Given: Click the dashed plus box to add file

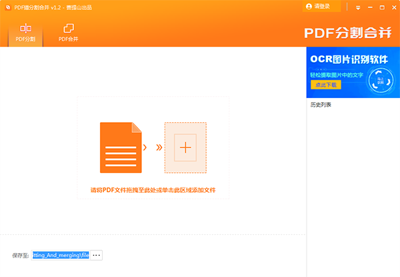Looking at the screenshot, I should click(185, 146).
